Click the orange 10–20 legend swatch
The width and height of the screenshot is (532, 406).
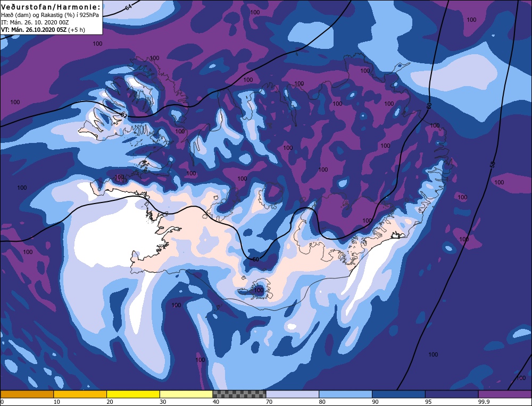(x=80, y=394)
